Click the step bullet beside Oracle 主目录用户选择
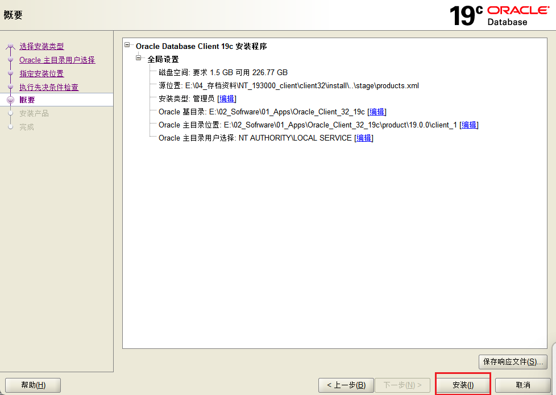Viewport: 556px width, 395px height. tap(11, 60)
